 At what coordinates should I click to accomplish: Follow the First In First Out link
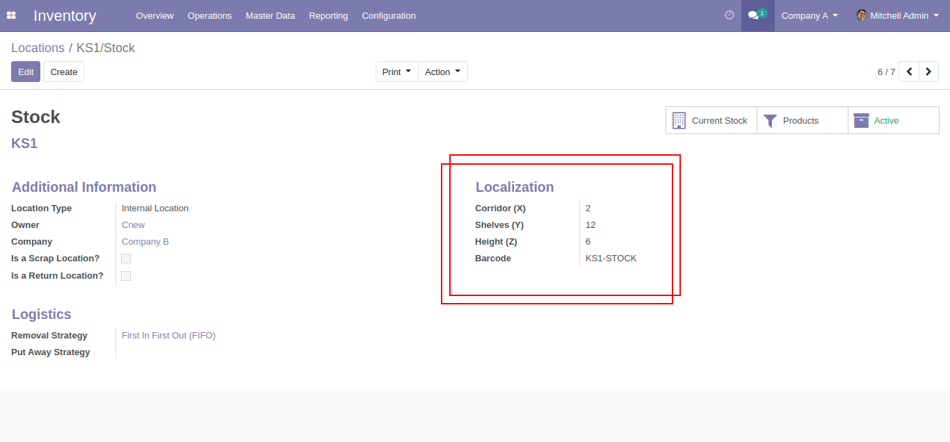[x=168, y=336]
